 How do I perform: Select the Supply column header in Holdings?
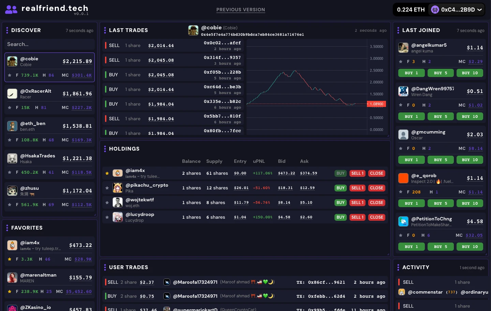(x=214, y=161)
